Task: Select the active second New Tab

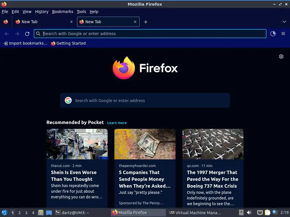Action: [108, 22]
